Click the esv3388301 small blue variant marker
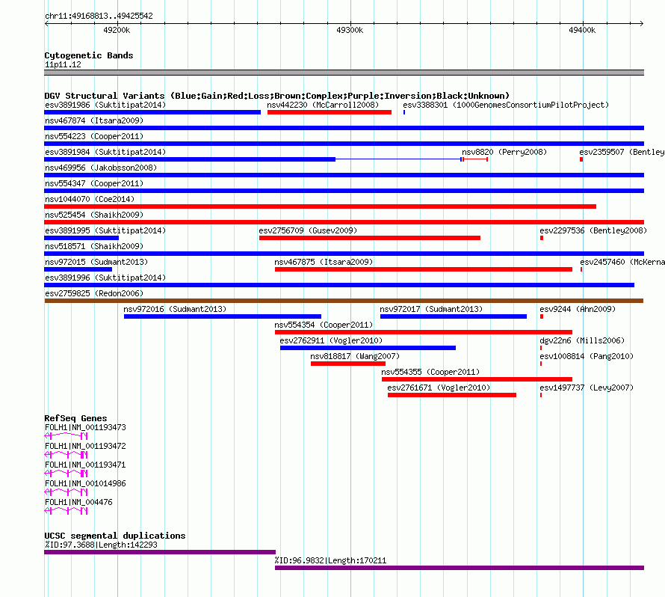 tap(404, 112)
